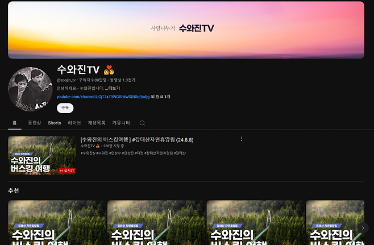374x245 pixels.
Task: Show additional links via 외 링크 1개
Action: click(160, 97)
